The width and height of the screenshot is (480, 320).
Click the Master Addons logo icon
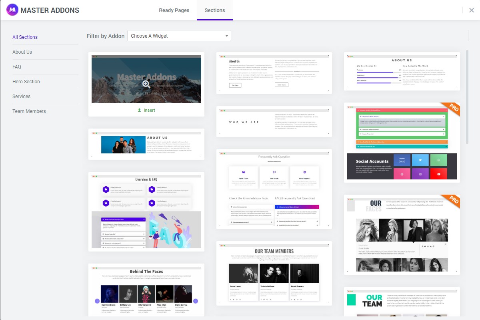tap(12, 10)
